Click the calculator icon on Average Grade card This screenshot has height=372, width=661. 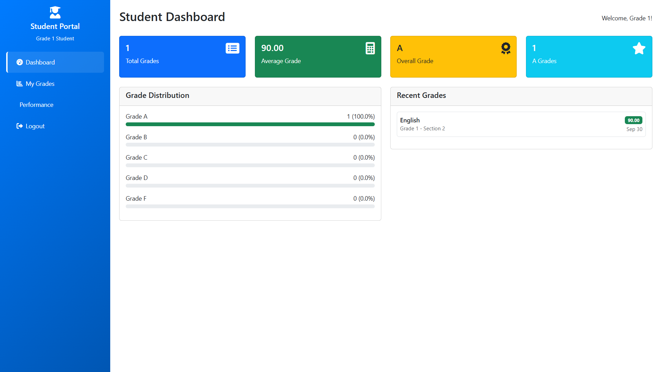coord(370,48)
